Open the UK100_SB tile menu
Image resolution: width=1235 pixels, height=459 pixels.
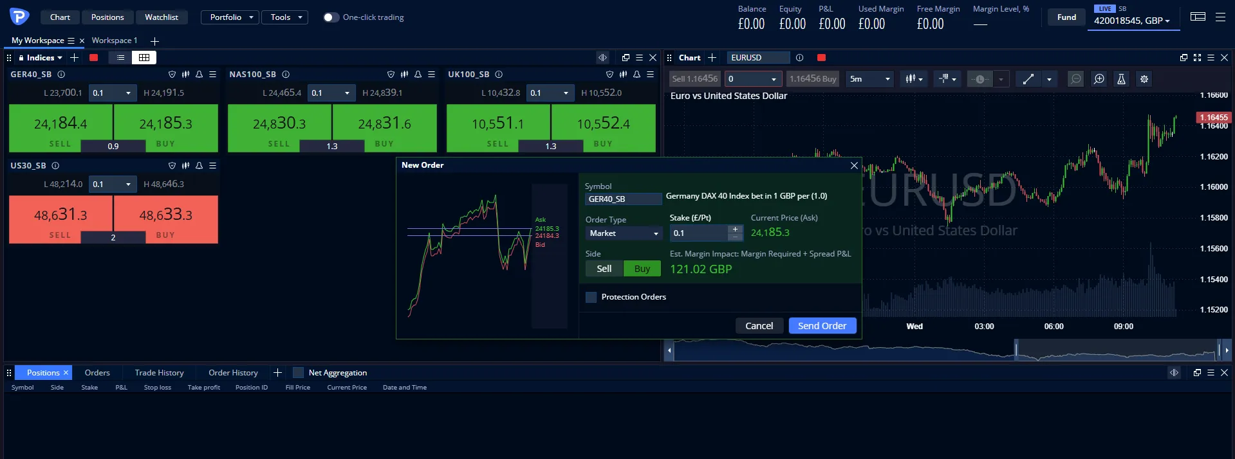[650, 75]
